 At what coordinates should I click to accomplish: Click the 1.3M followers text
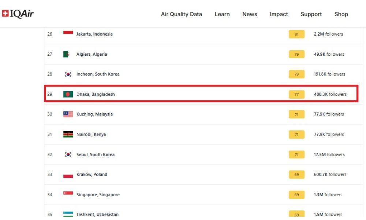pos(328,194)
